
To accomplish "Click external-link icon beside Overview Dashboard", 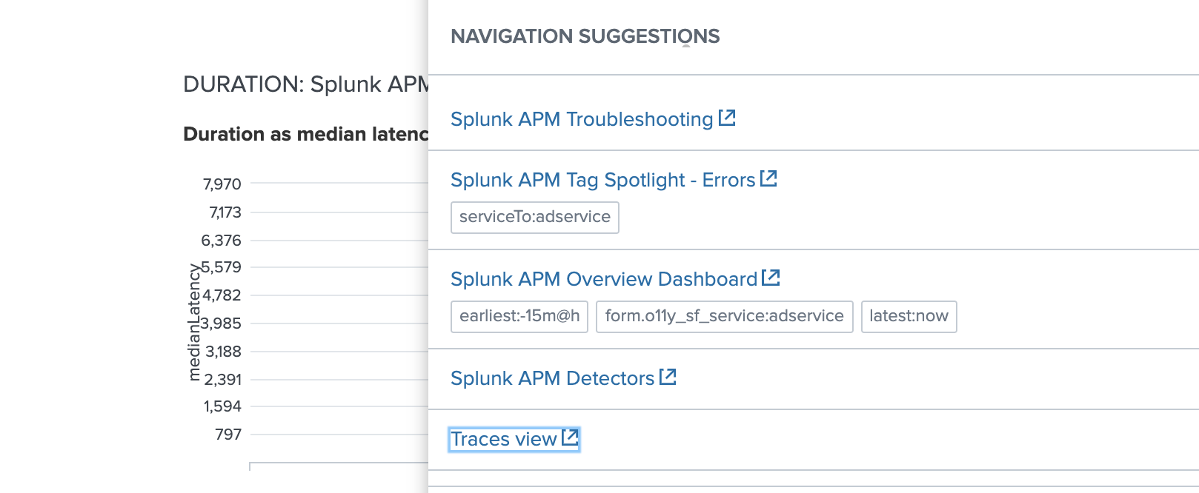I will 771,278.
